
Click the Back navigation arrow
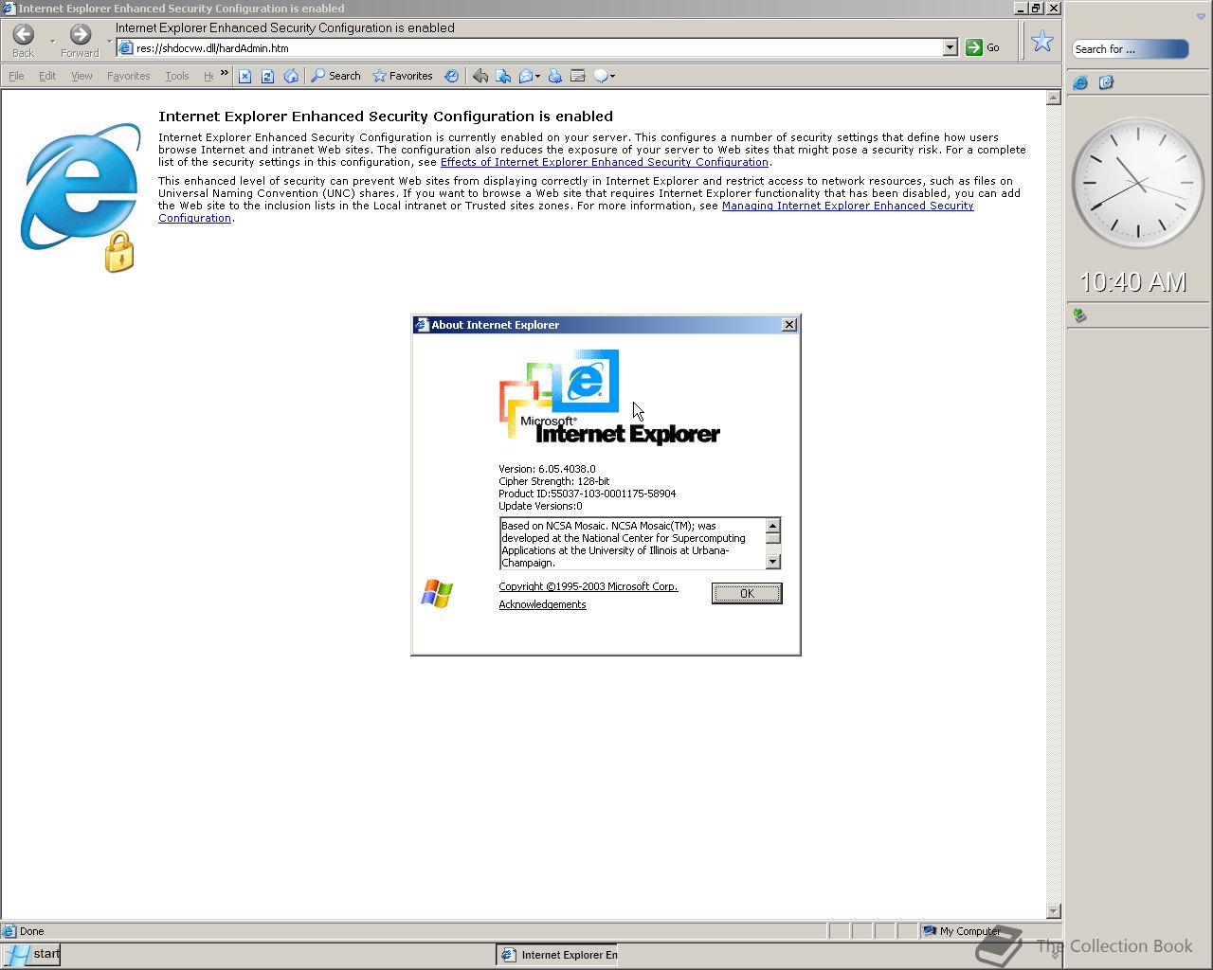[24, 35]
